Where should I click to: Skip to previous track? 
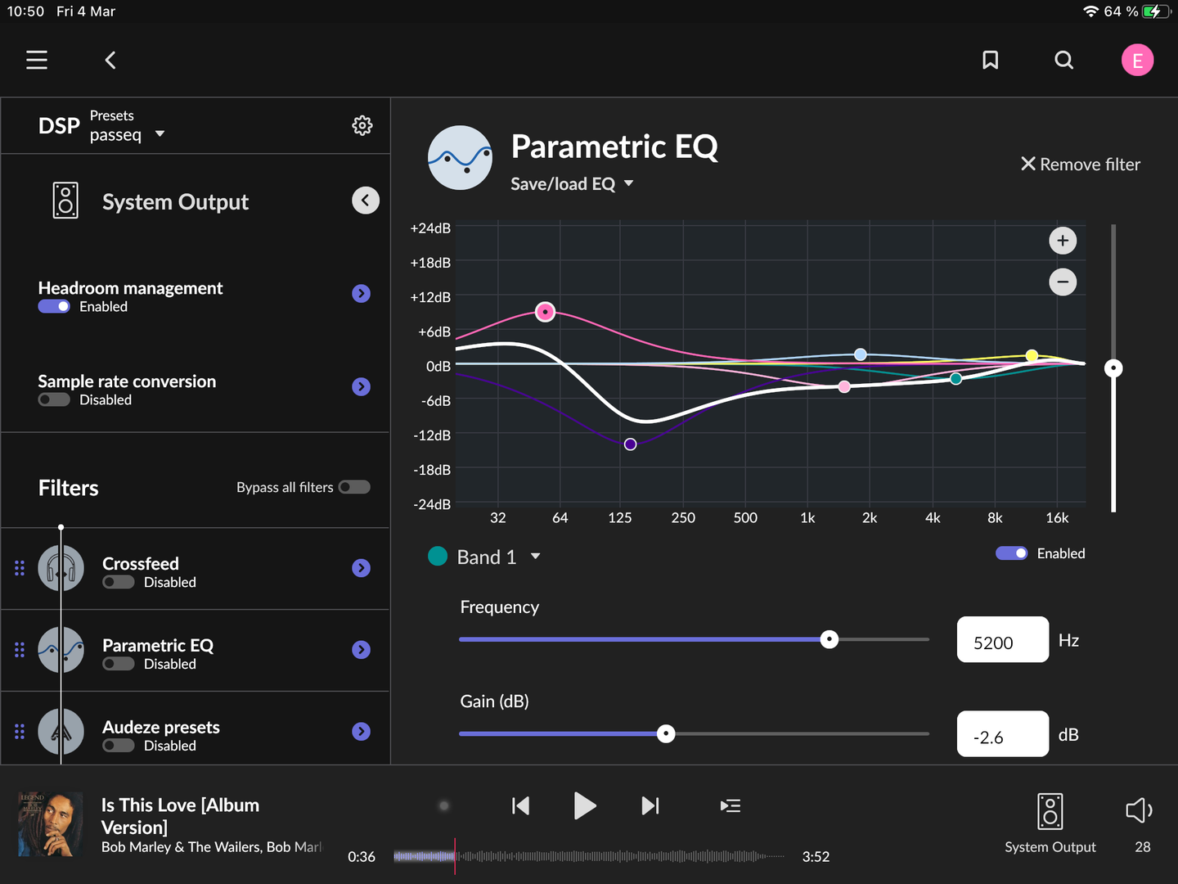pyautogui.click(x=520, y=806)
